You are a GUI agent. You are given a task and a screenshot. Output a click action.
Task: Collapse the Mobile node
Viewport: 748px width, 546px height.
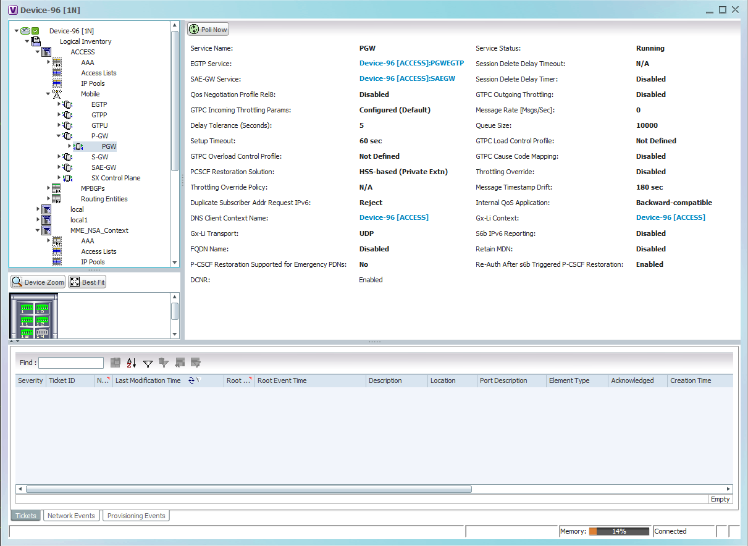pyautogui.click(x=48, y=94)
